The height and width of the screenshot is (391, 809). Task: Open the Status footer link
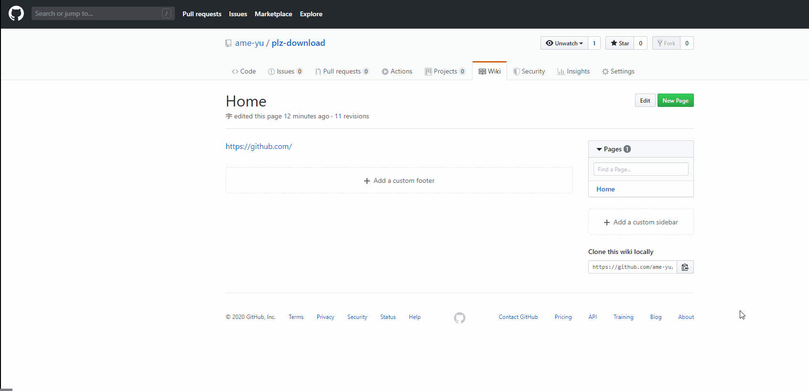click(388, 317)
